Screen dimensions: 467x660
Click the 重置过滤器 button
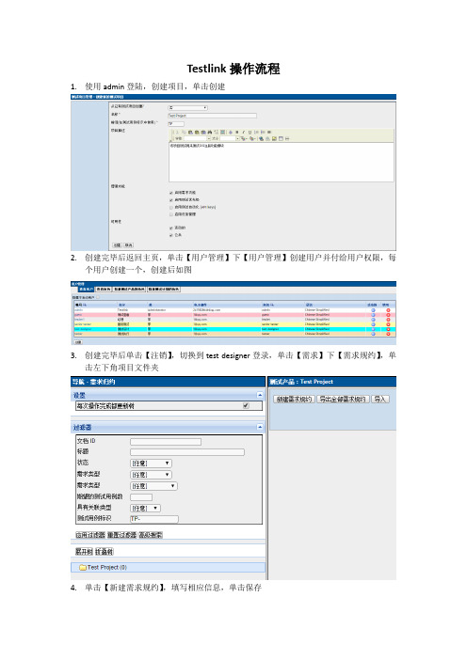[x=121, y=535]
